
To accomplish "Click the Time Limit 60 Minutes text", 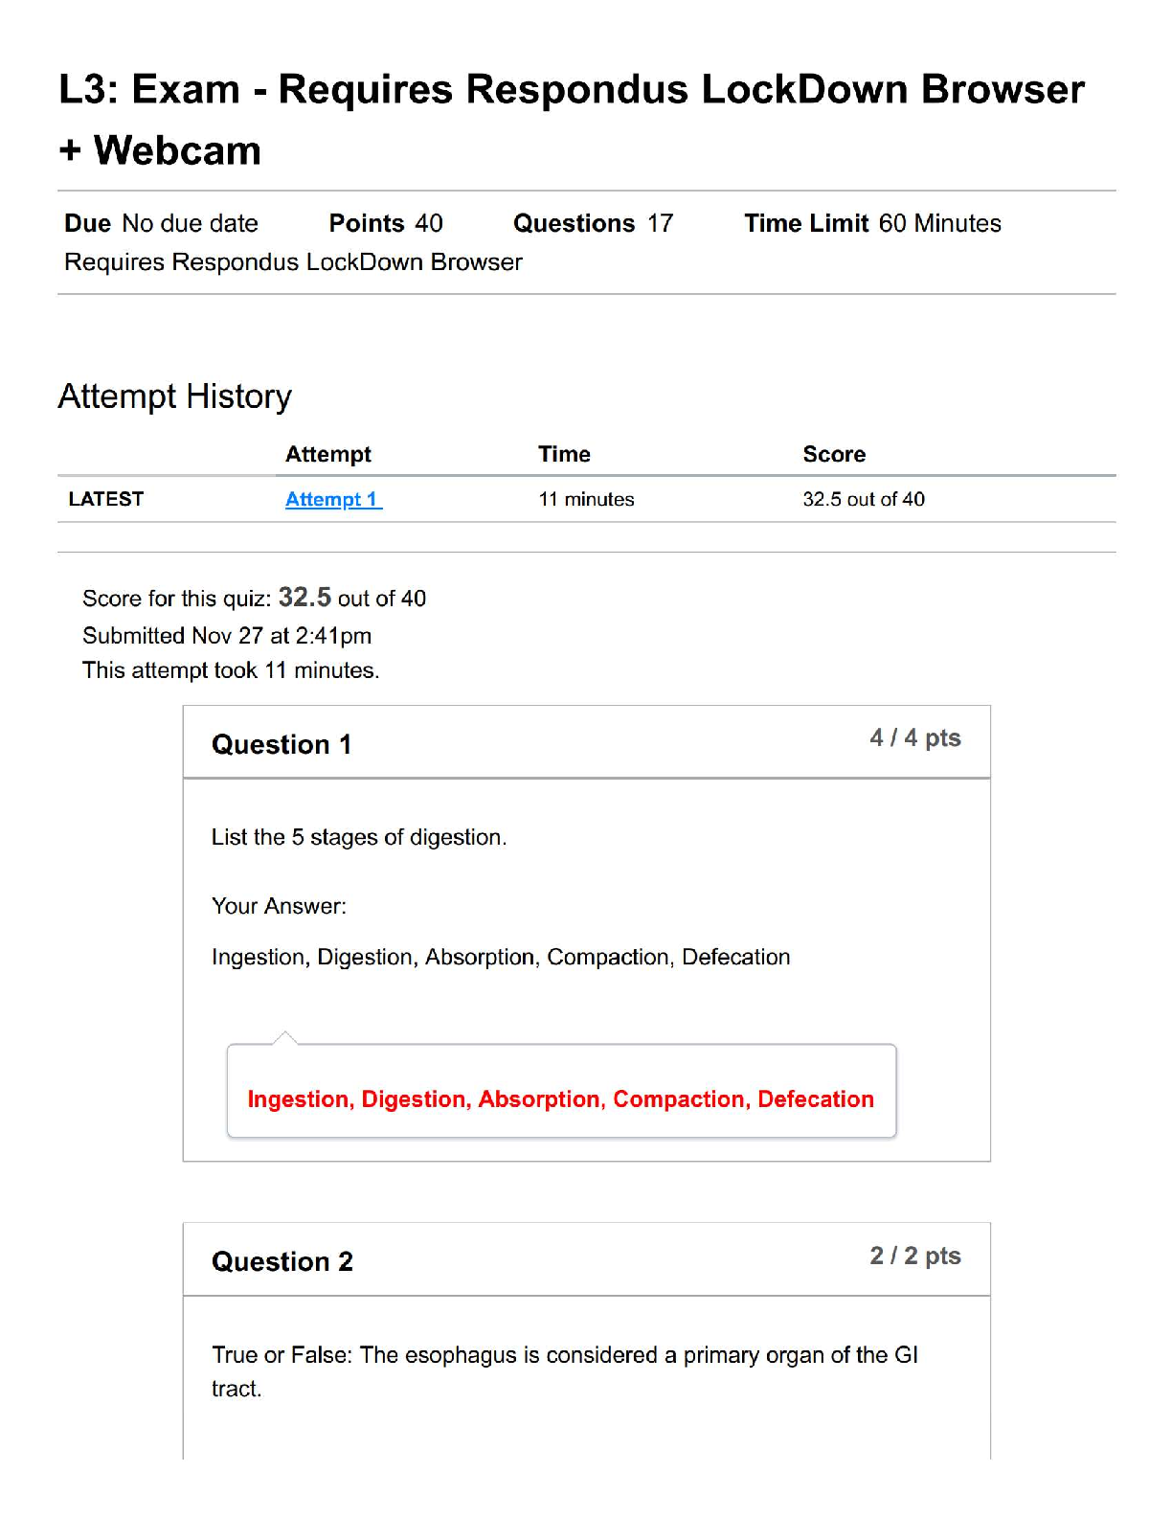I will [872, 223].
